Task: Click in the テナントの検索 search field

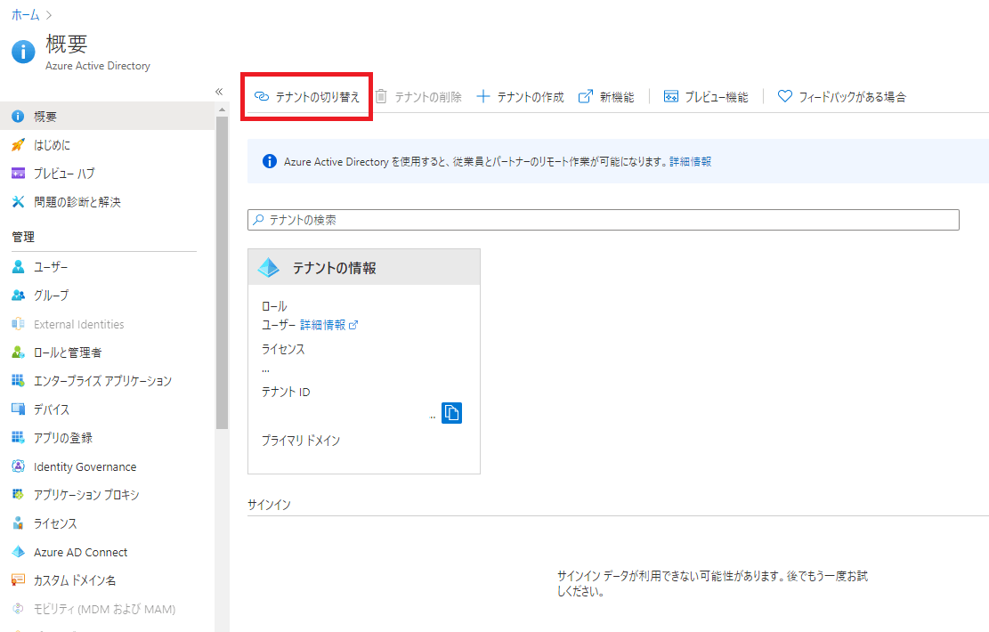Action: 603,220
